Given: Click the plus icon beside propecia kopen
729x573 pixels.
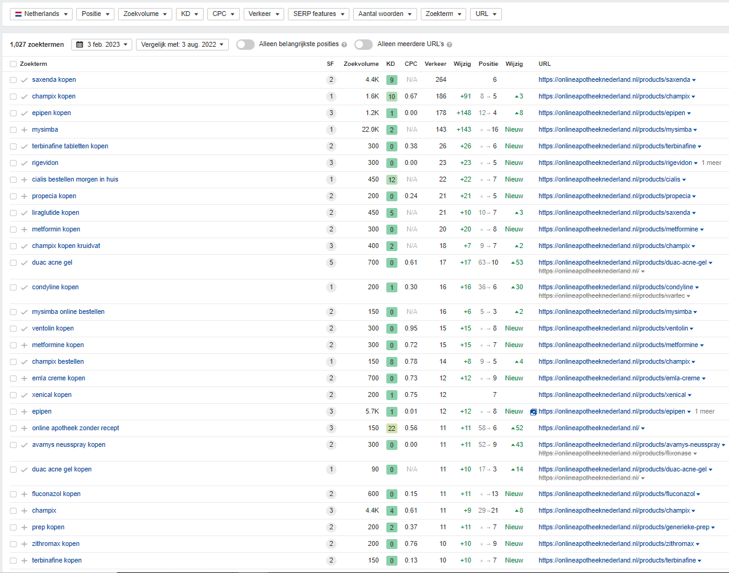Looking at the screenshot, I should [24, 196].
